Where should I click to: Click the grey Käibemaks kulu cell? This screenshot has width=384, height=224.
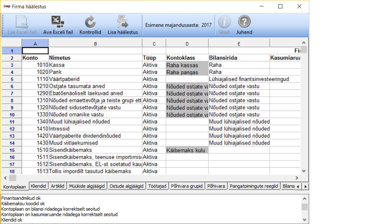(187, 150)
